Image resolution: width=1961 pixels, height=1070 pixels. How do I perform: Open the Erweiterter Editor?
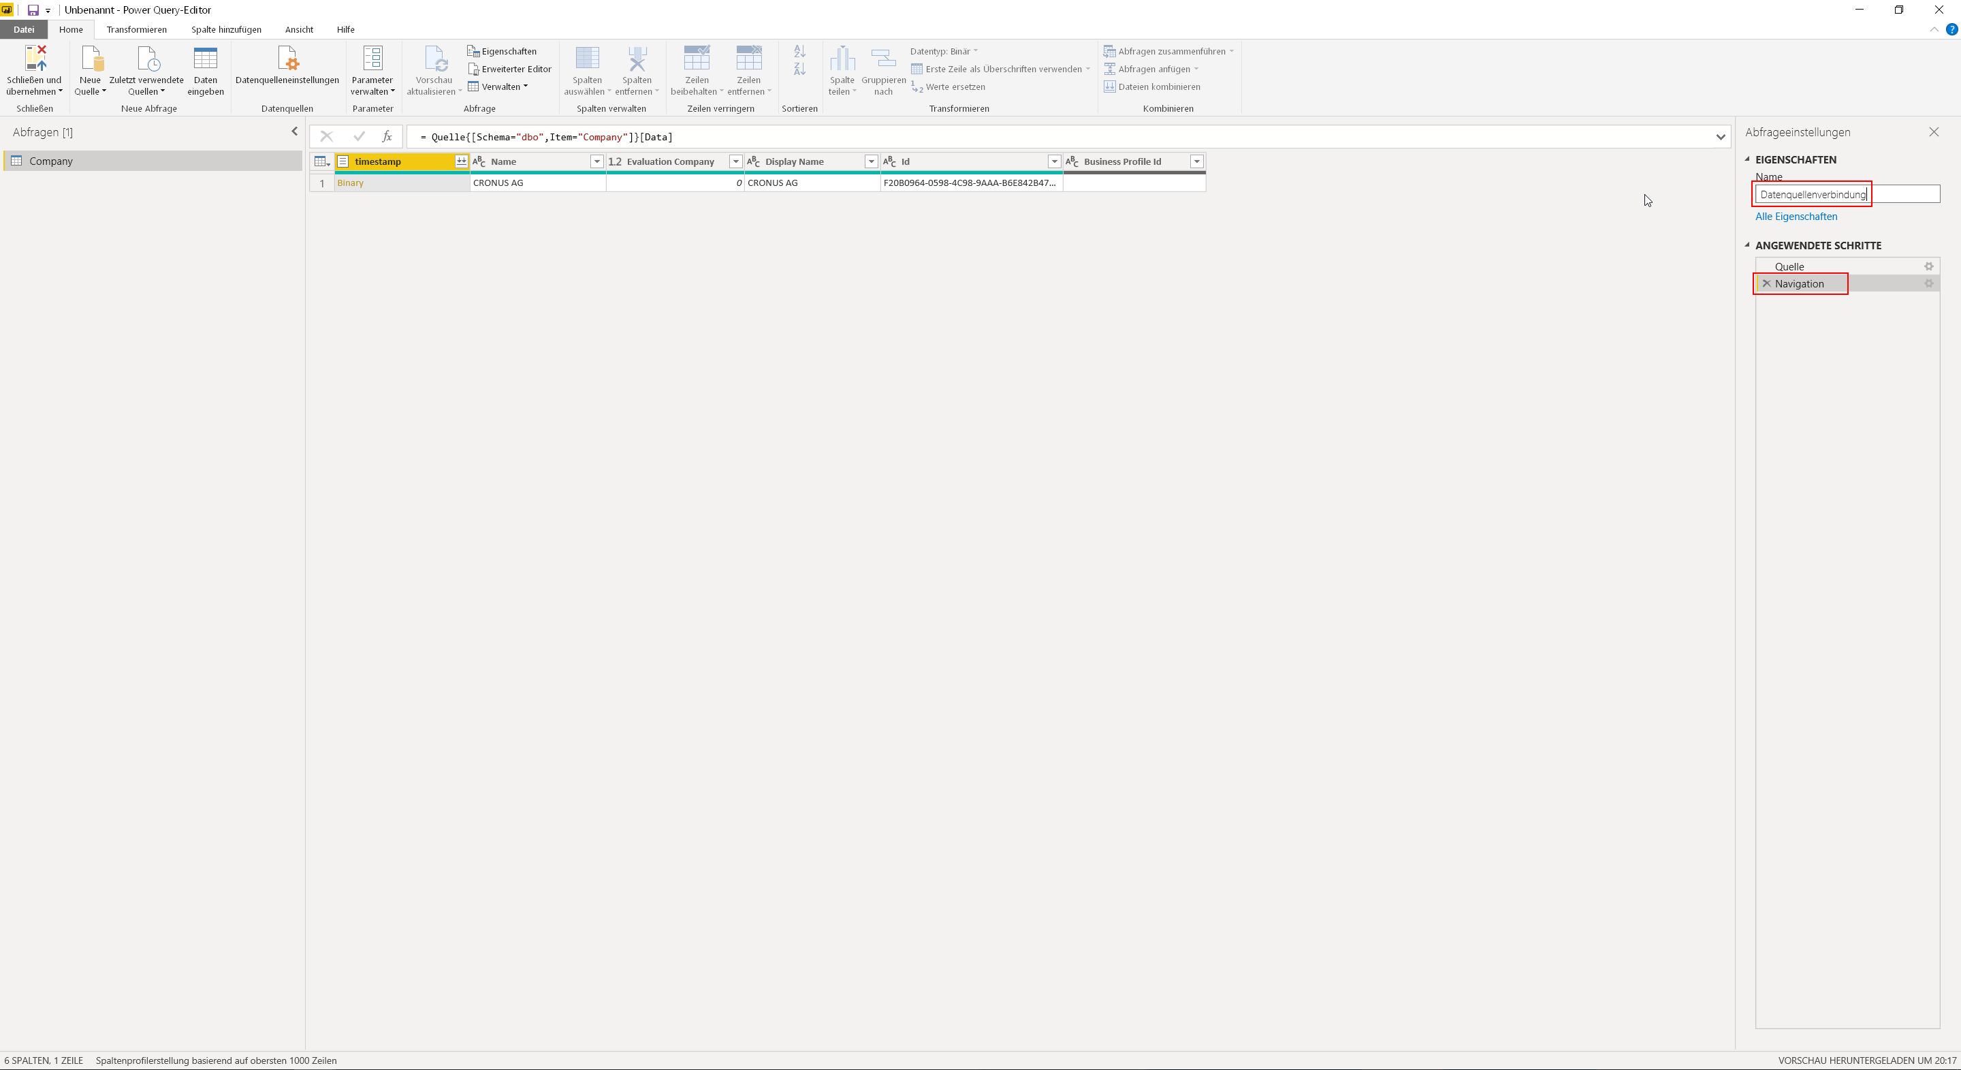click(x=509, y=69)
